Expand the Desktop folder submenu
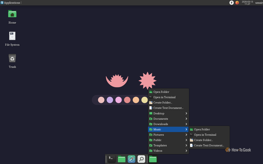 click(x=168, y=113)
